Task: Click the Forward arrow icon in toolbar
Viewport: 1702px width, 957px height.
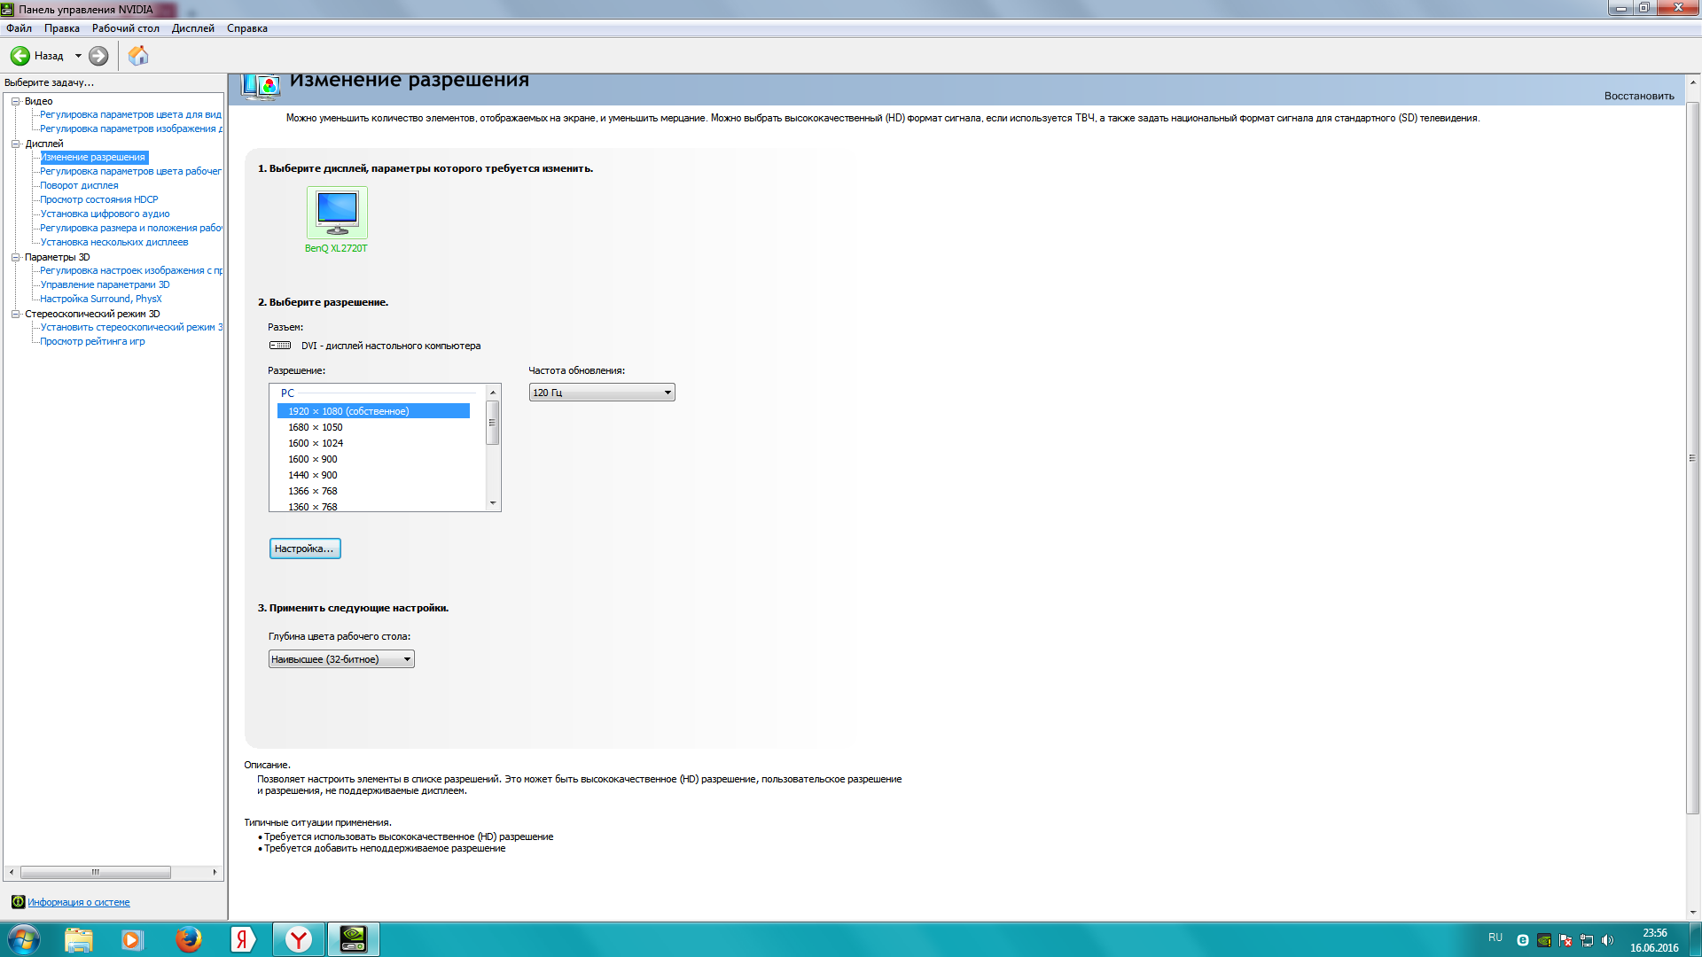Action: (98, 56)
